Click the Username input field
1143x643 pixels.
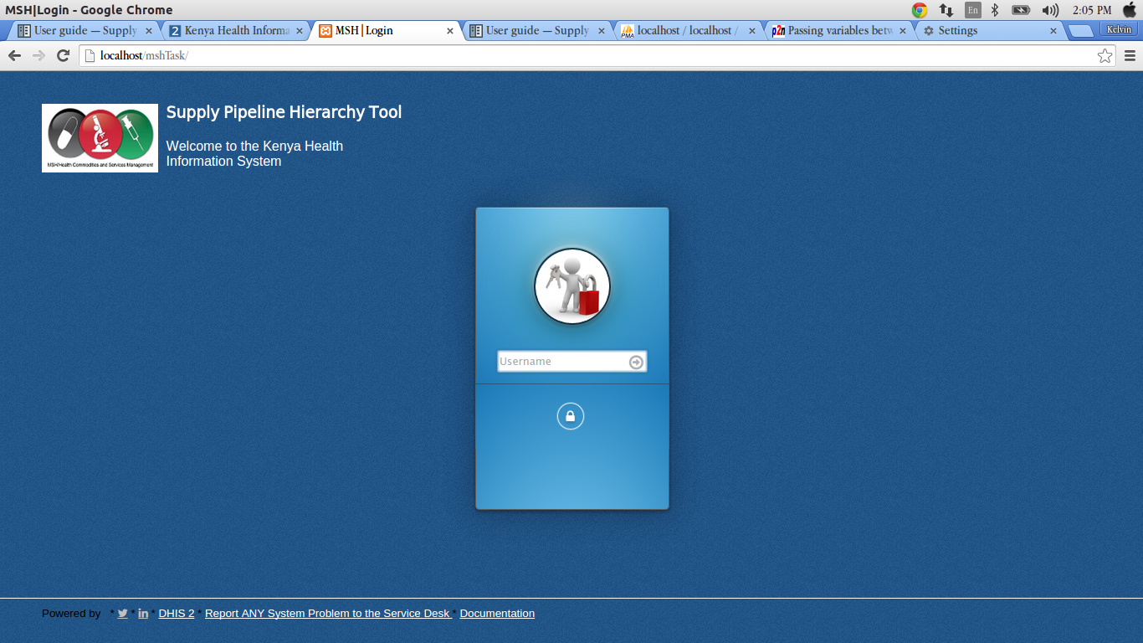point(571,362)
